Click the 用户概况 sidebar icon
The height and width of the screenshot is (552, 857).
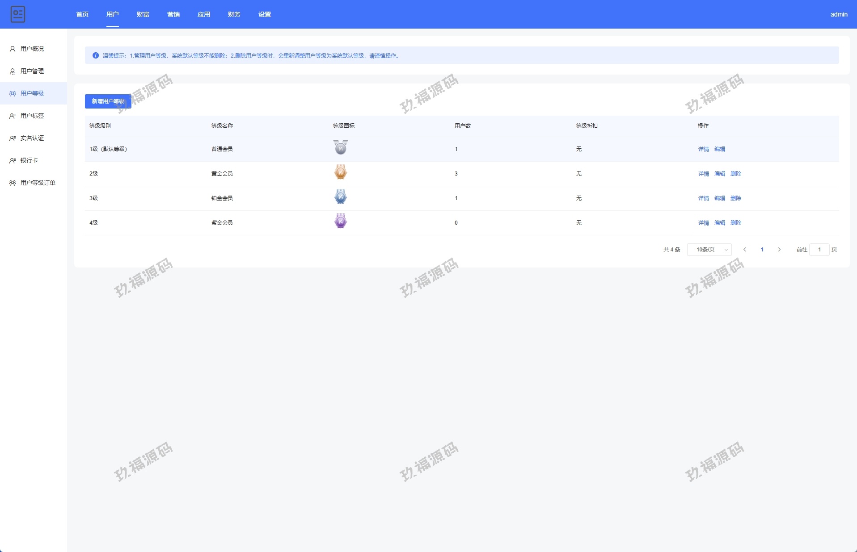tap(13, 49)
